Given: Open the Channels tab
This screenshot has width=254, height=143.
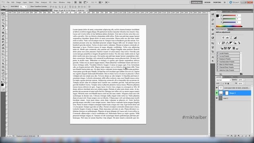Looking at the screenshot, I should point(227,77).
